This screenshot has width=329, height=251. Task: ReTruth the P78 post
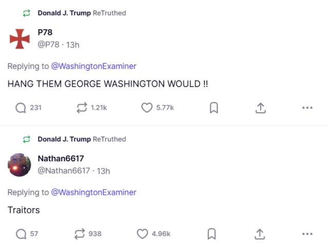click(81, 108)
